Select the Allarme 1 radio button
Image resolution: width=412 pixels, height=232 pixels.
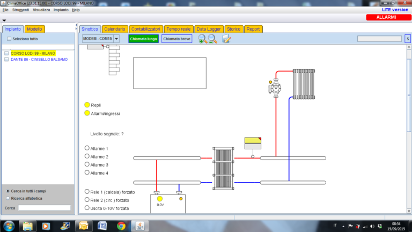pyautogui.click(x=87, y=148)
